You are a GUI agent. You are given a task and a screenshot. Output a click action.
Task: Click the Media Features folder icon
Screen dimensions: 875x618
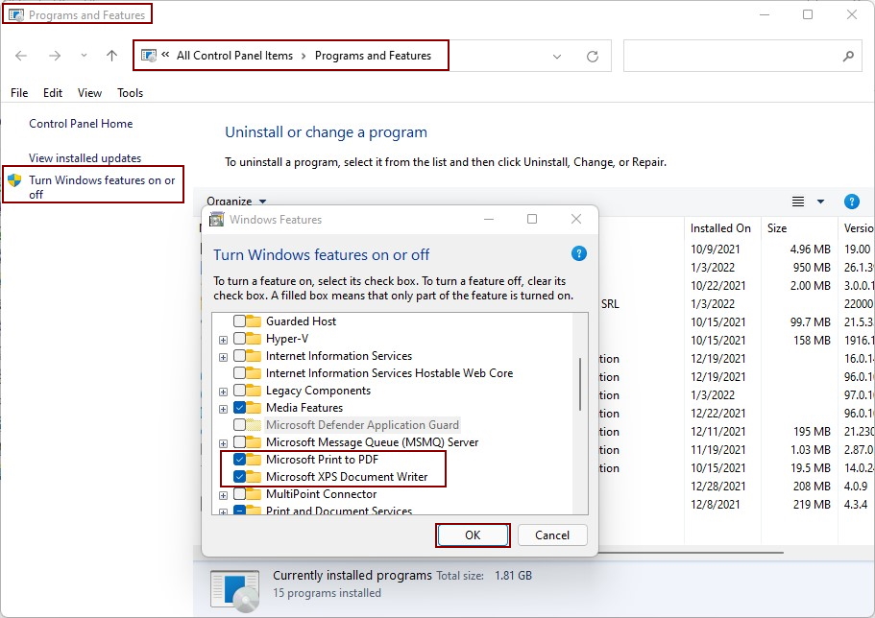254,408
